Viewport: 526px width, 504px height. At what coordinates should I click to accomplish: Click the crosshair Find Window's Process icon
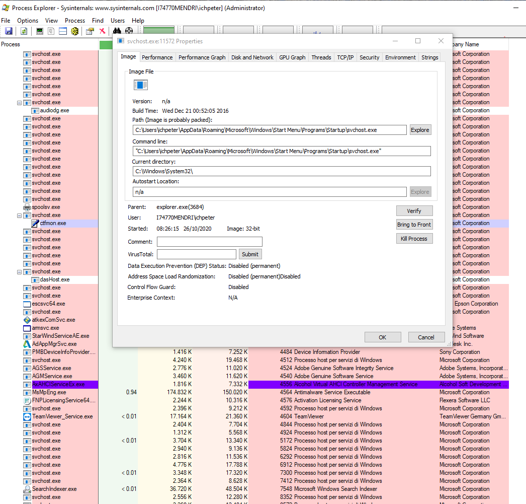coord(129,31)
